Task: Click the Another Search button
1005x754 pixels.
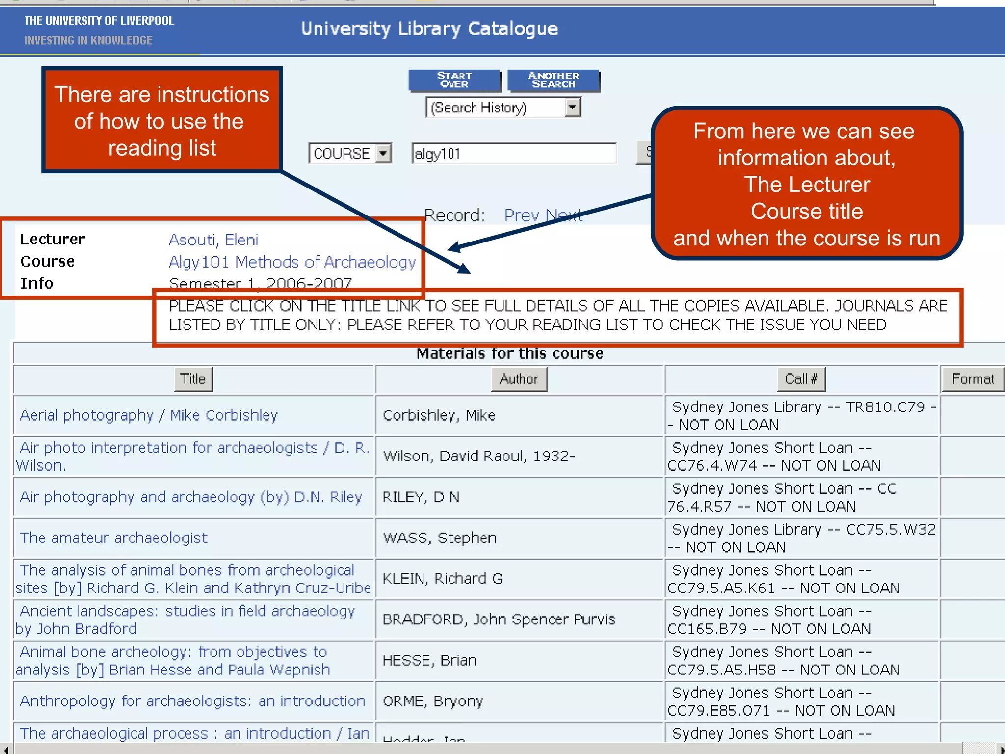Action: (554, 81)
